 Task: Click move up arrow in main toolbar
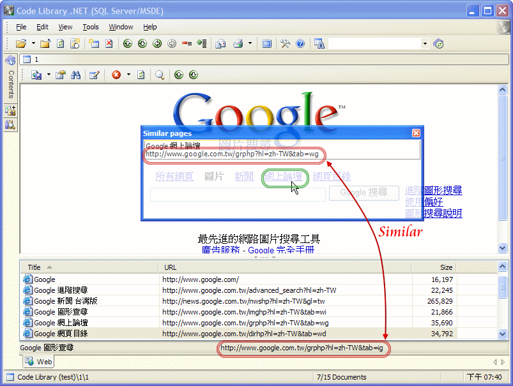[x=128, y=43]
